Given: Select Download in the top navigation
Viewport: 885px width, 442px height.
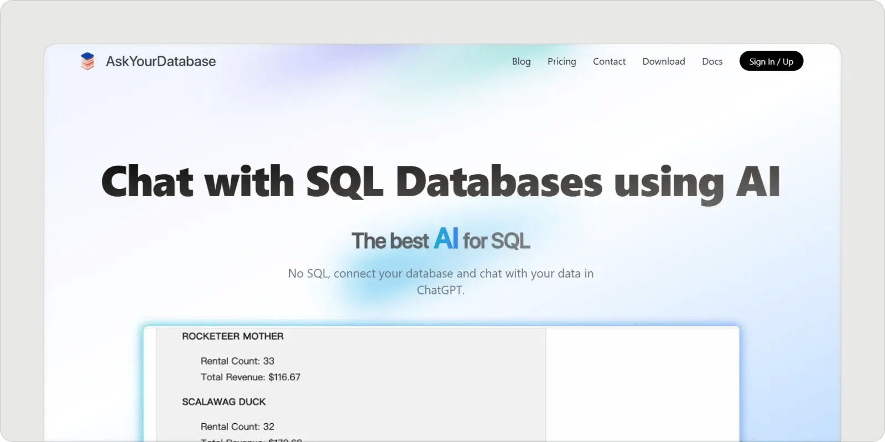Looking at the screenshot, I should pyautogui.click(x=664, y=61).
